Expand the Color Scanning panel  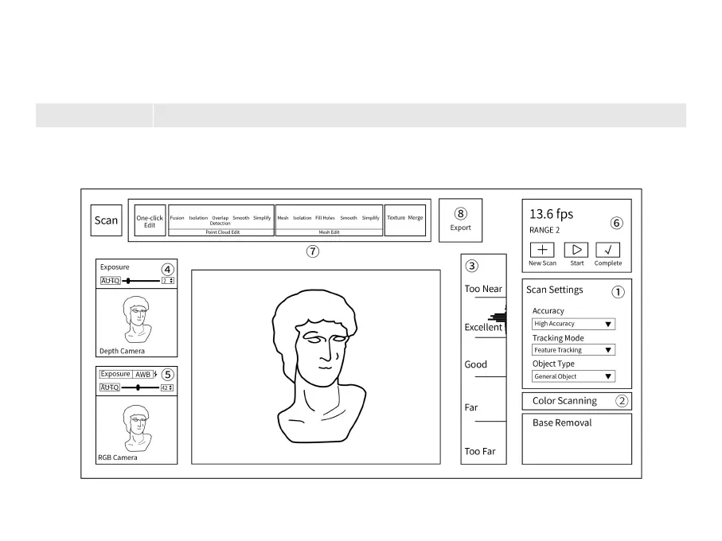(577, 401)
